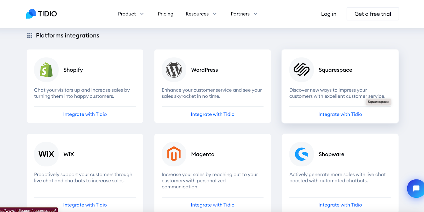
Task: Click the Platforms integrations heading
Action: pos(68,35)
